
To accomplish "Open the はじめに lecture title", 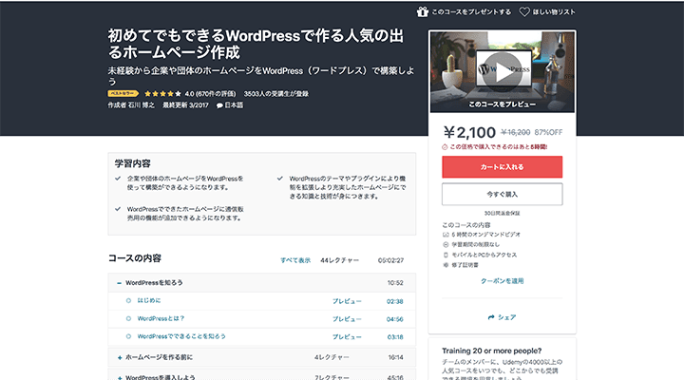I will (x=149, y=300).
